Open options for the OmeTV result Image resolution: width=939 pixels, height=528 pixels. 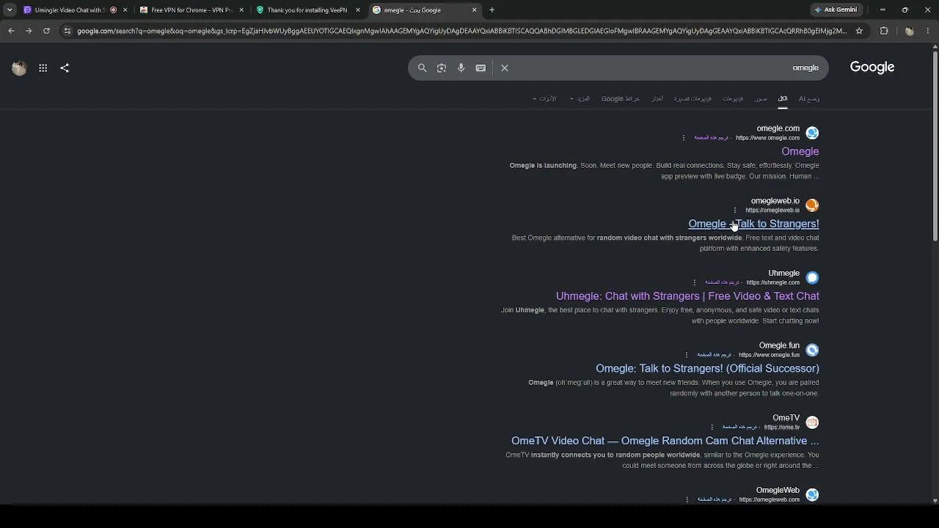tap(712, 428)
